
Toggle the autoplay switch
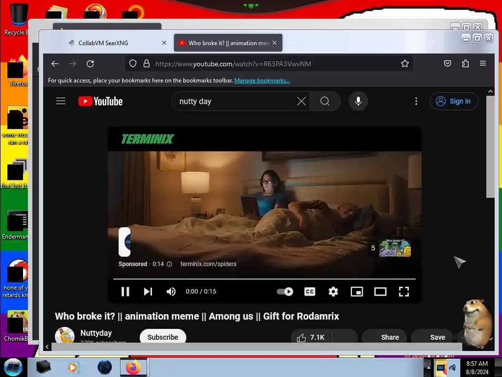click(285, 292)
